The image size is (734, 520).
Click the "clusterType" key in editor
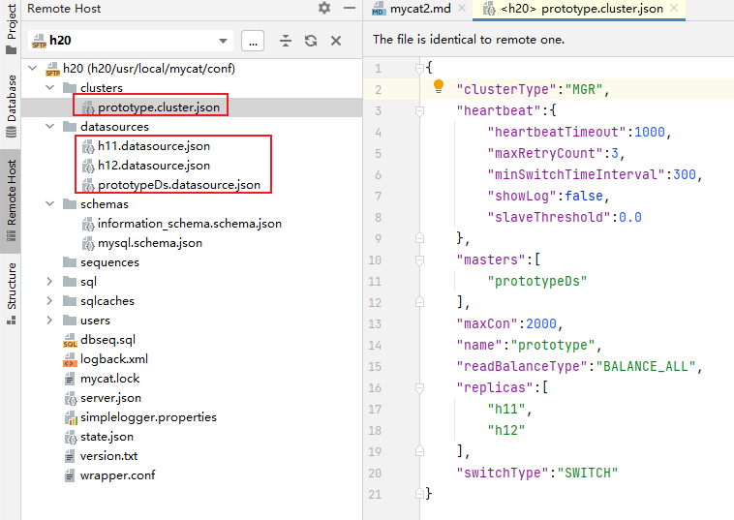pos(506,89)
